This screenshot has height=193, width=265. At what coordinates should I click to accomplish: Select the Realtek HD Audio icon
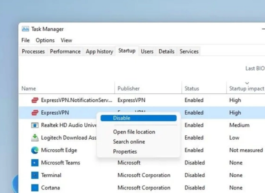(35, 125)
